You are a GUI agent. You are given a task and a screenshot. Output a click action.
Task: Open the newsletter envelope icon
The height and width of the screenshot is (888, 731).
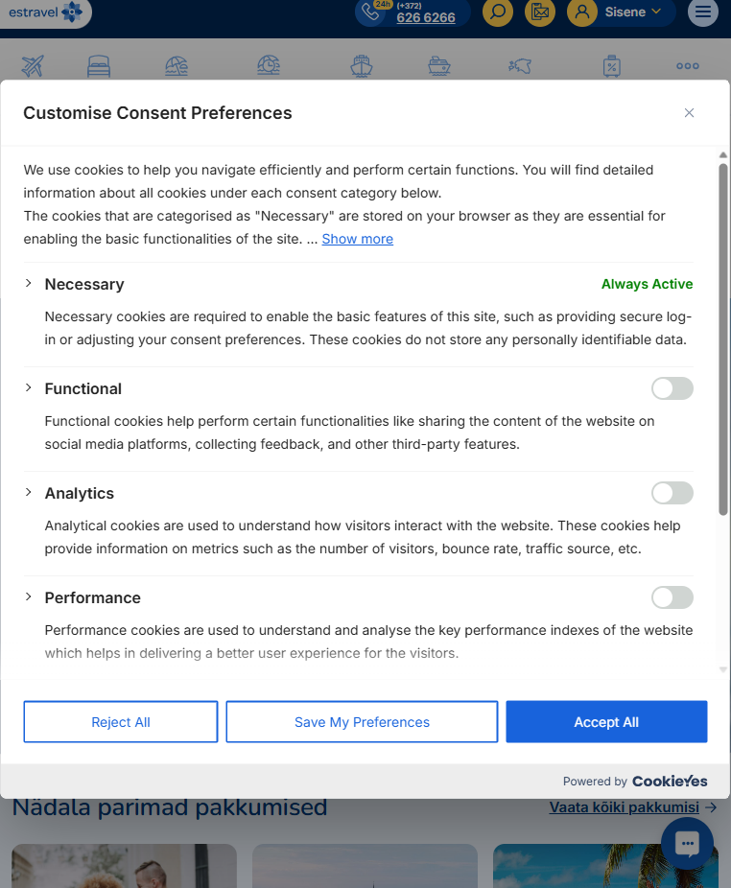pos(539,12)
